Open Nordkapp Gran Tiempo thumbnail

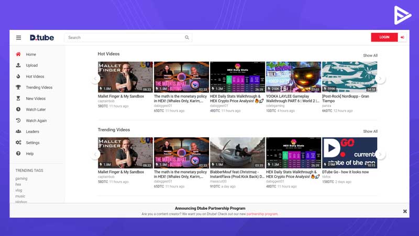click(349, 77)
